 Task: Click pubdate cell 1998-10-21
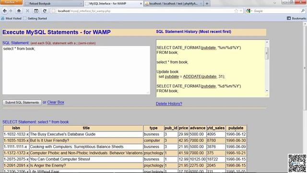[x=236, y=153]
